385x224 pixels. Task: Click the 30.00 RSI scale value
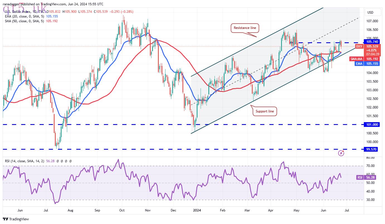[371, 200]
